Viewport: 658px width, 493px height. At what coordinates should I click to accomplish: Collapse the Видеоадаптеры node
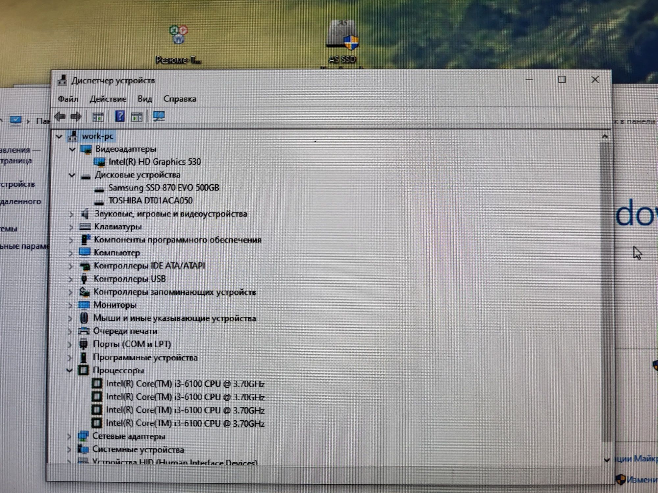72,149
